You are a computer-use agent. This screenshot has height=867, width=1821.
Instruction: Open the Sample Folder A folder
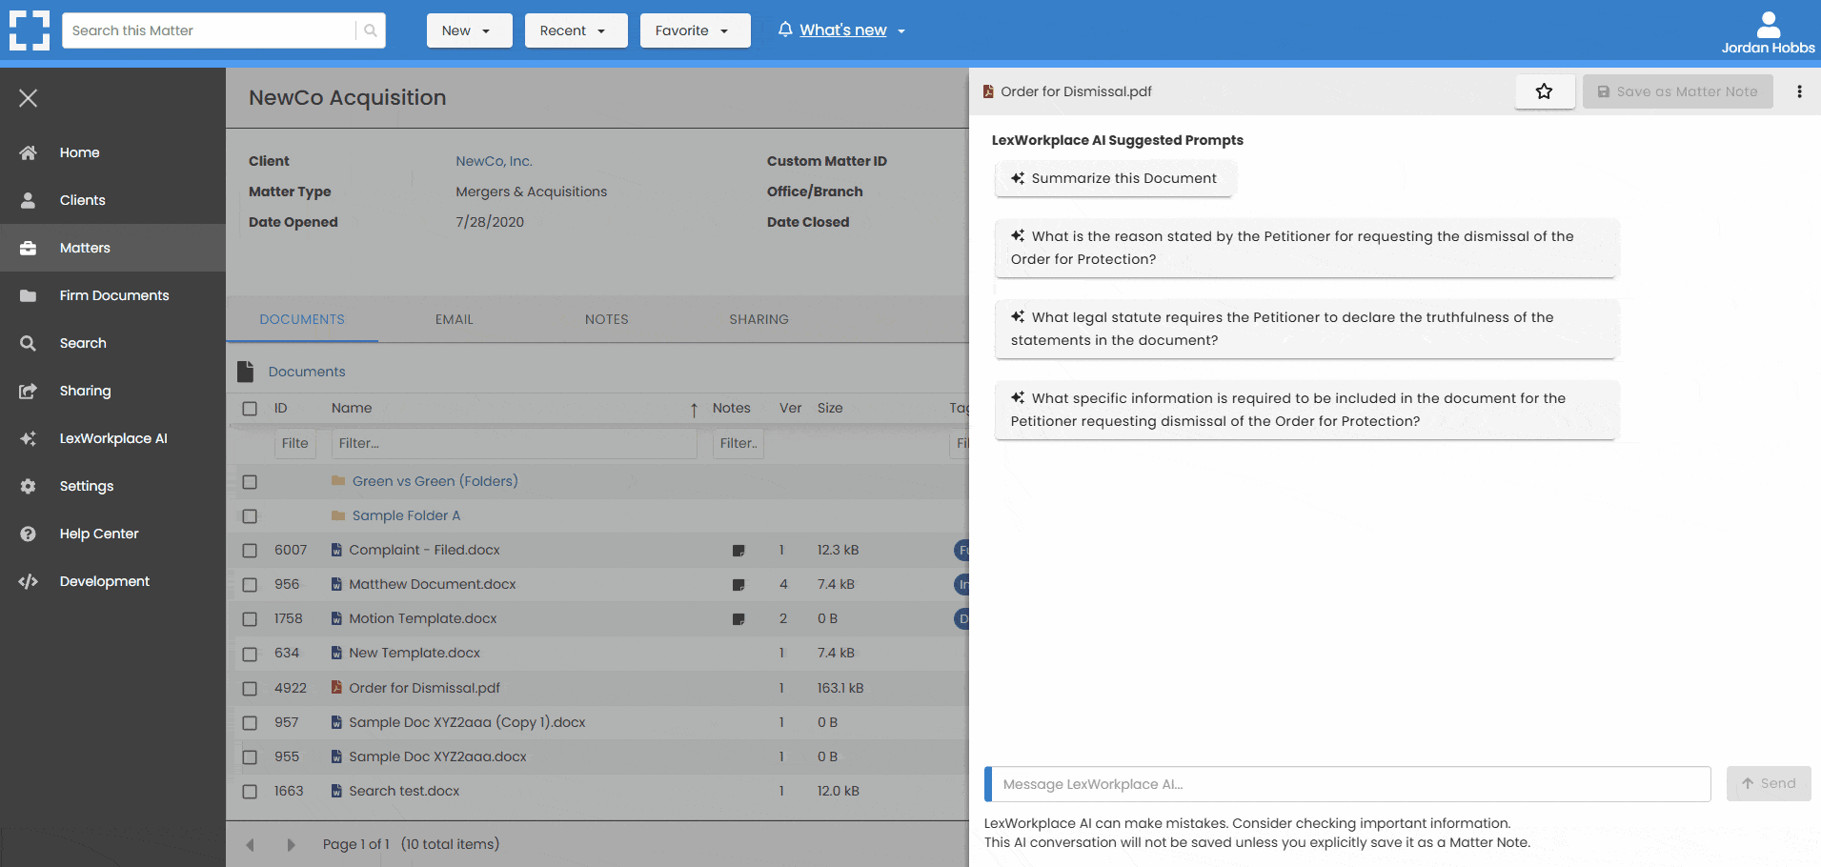pos(406,515)
